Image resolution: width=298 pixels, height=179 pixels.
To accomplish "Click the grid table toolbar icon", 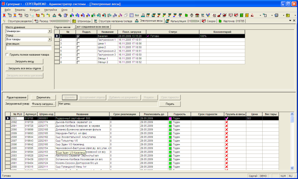I will pyautogui.click(x=131, y=15).
